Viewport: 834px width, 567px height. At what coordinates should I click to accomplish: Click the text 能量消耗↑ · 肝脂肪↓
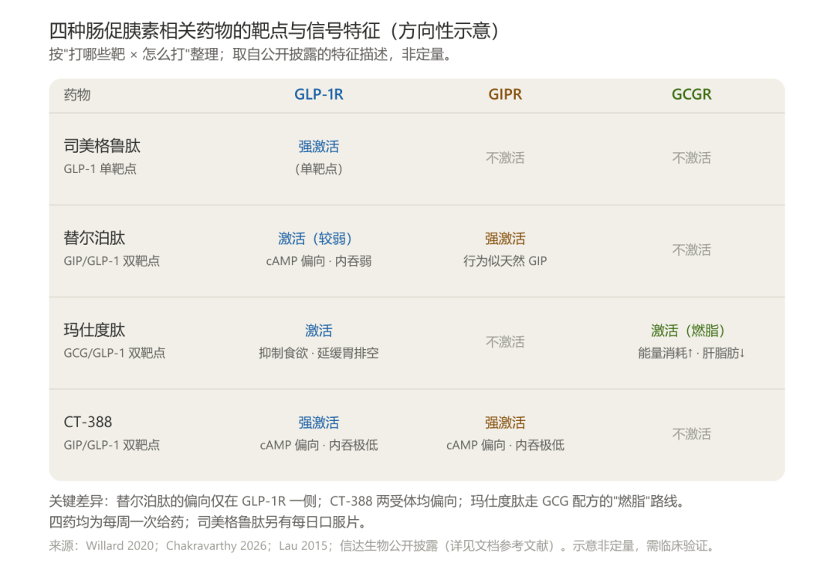pyautogui.click(x=691, y=353)
